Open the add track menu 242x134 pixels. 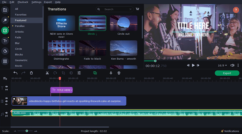point(5,78)
